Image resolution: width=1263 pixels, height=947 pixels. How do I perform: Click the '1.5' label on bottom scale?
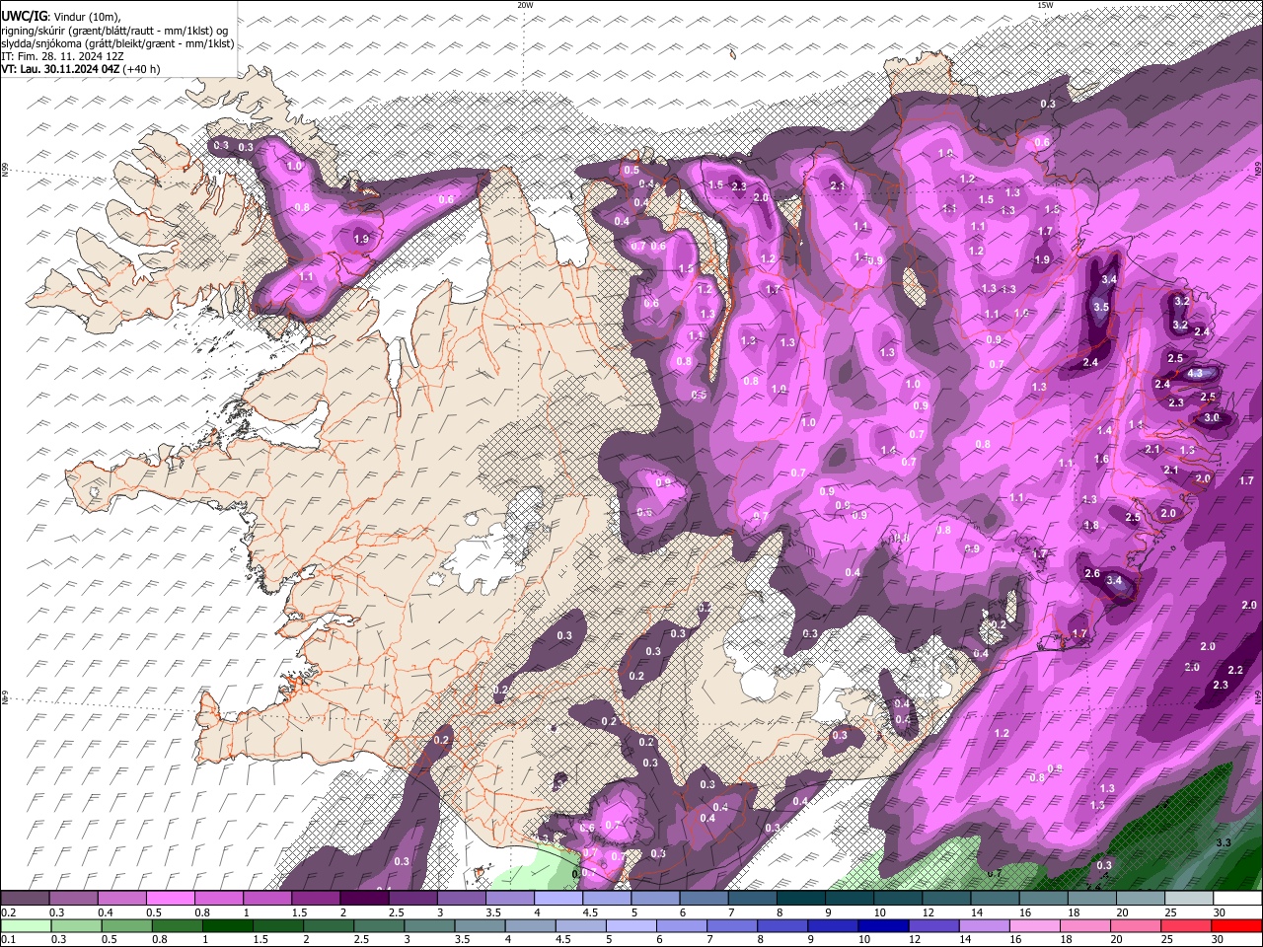260,940
